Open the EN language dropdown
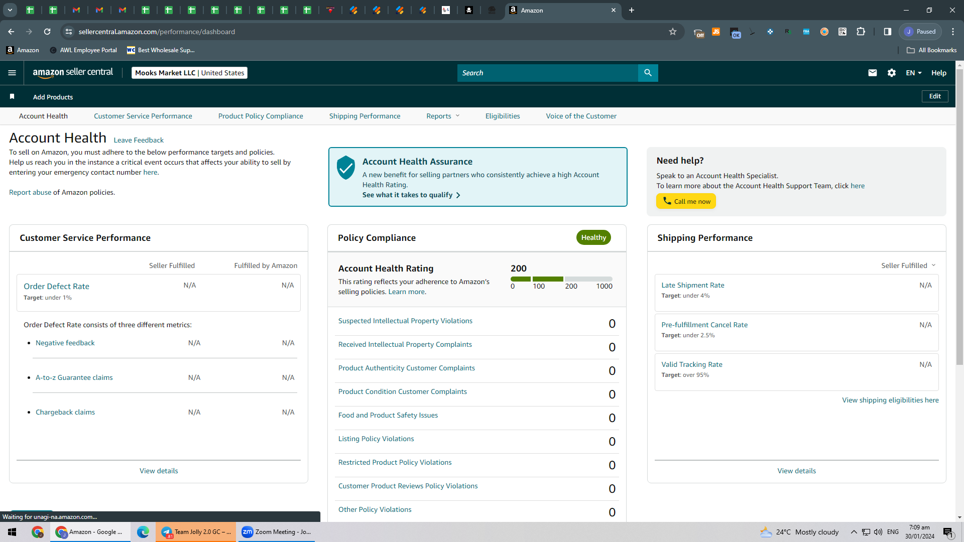 tap(914, 73)
